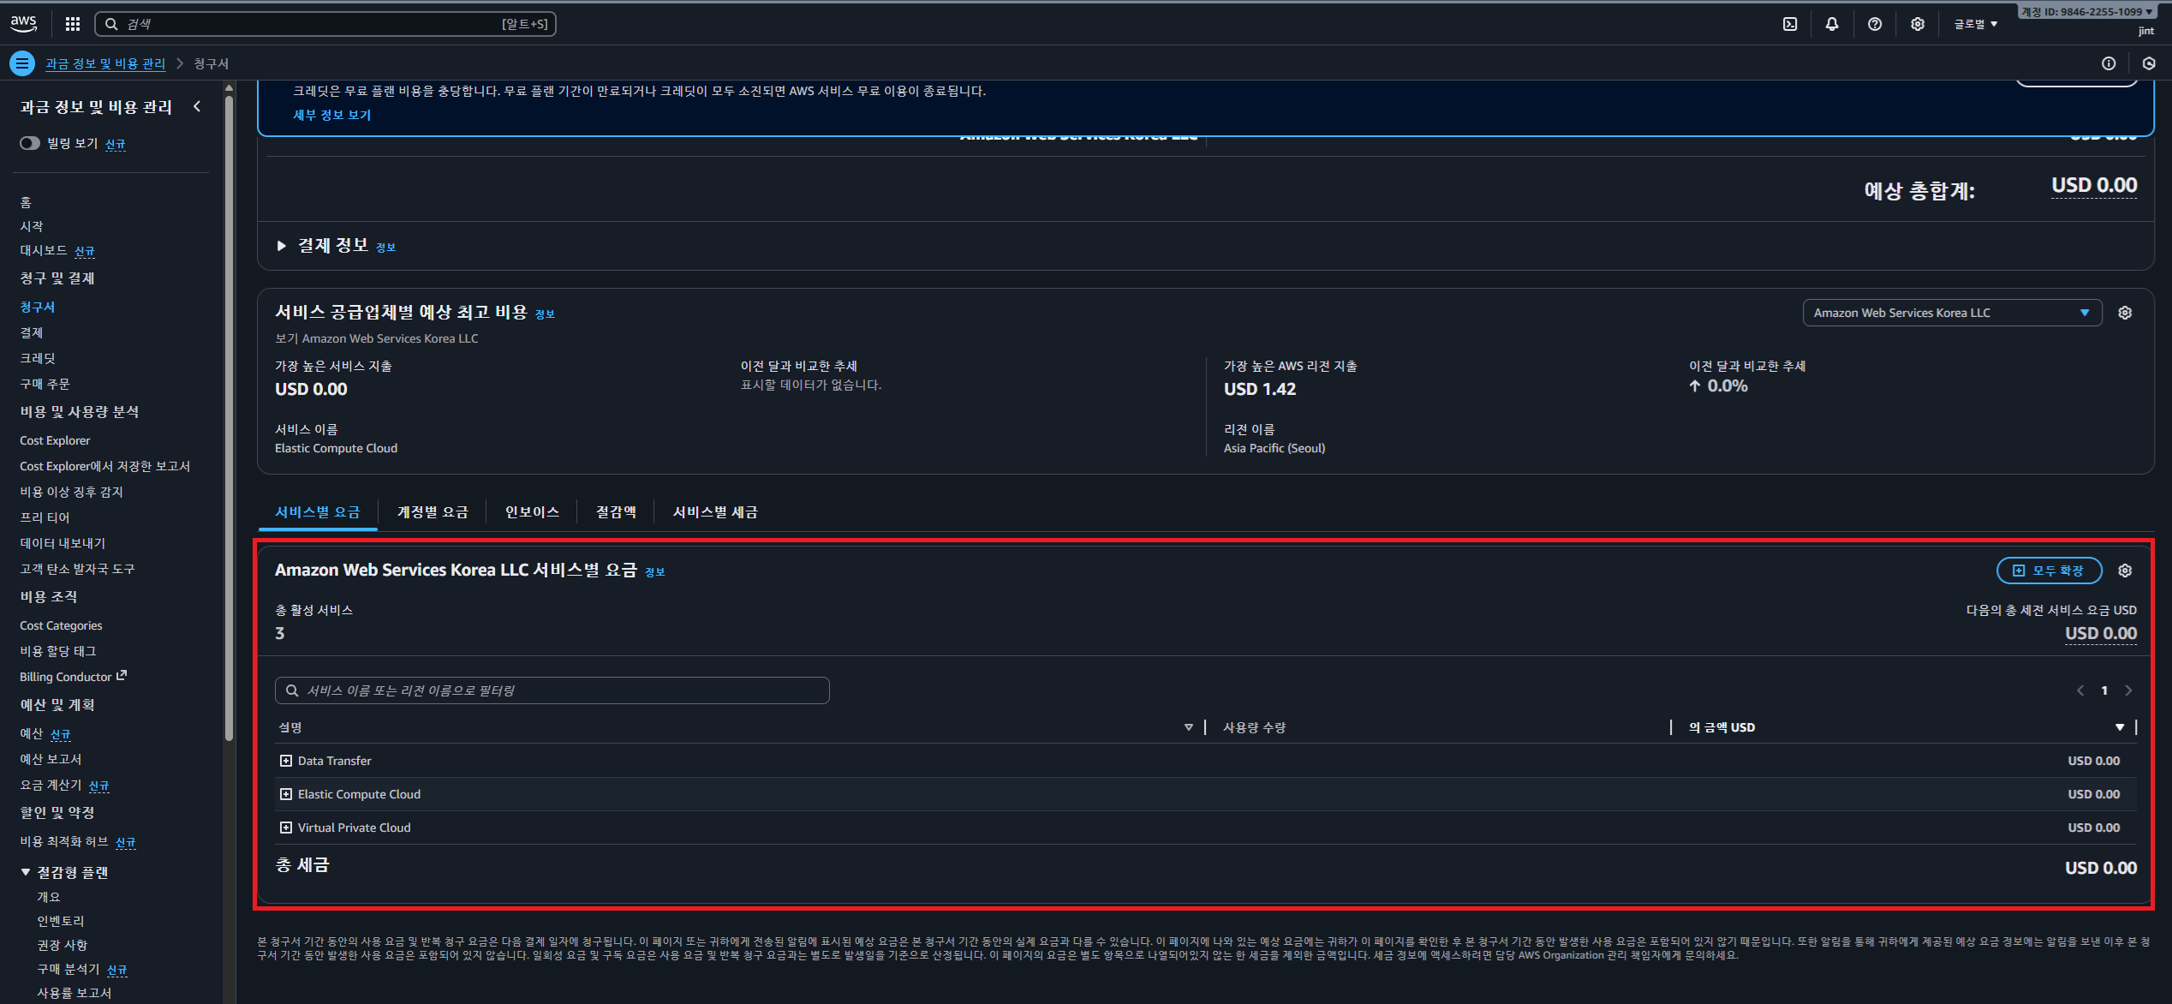Switch to the 인보이스 tab
2172x1004 pixels.
[x=532, y=512]
